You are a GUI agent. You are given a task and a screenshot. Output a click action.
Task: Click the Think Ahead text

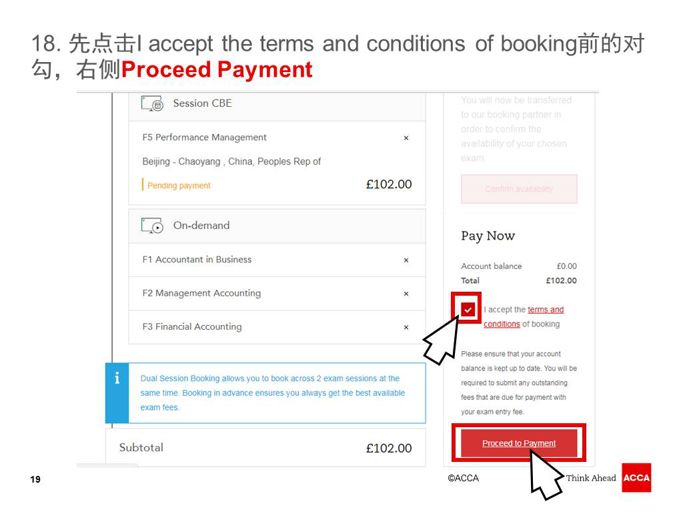pos(591,478)
